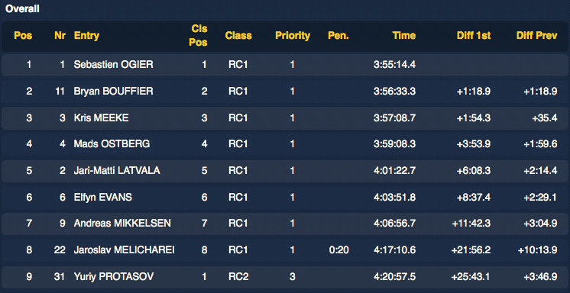
Task: Sort by the Time column header
Action: pos(404,36)
